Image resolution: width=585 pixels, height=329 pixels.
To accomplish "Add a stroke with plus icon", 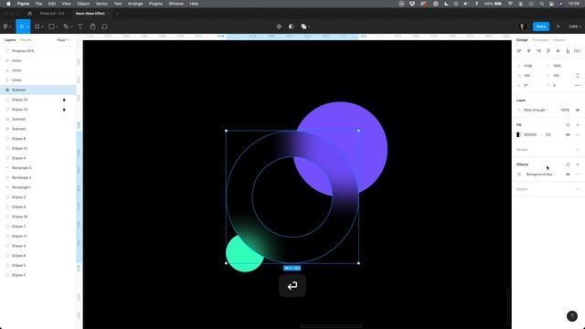I will point(578,150).
